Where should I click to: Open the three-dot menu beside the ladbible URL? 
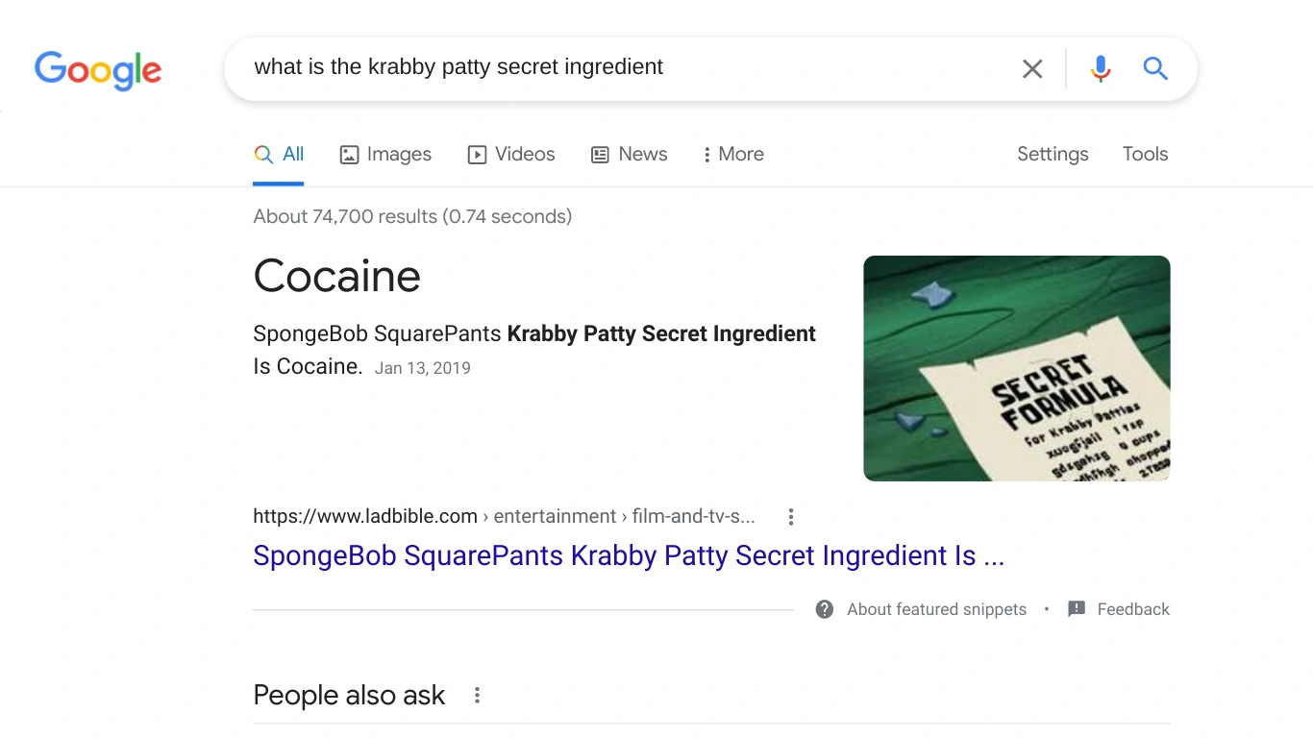coord(790,516)
